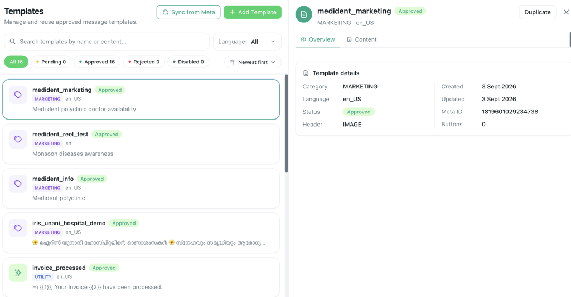Click the Add Template button
The image size is (571, 297).
tap(253, 12)
